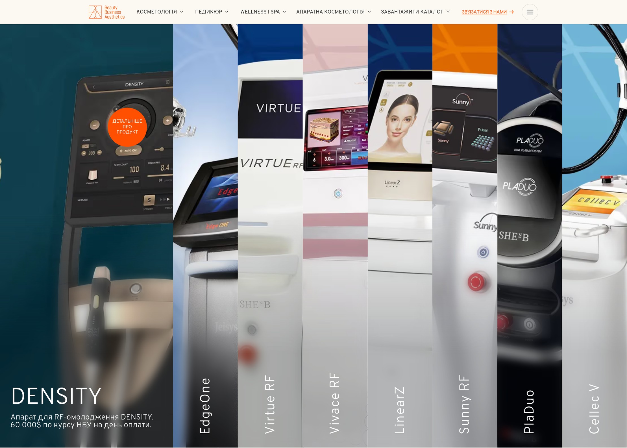The height and width of the screenshot is (448, 627).
Task: Select the Virtue RF product panel
Action: 270,236
